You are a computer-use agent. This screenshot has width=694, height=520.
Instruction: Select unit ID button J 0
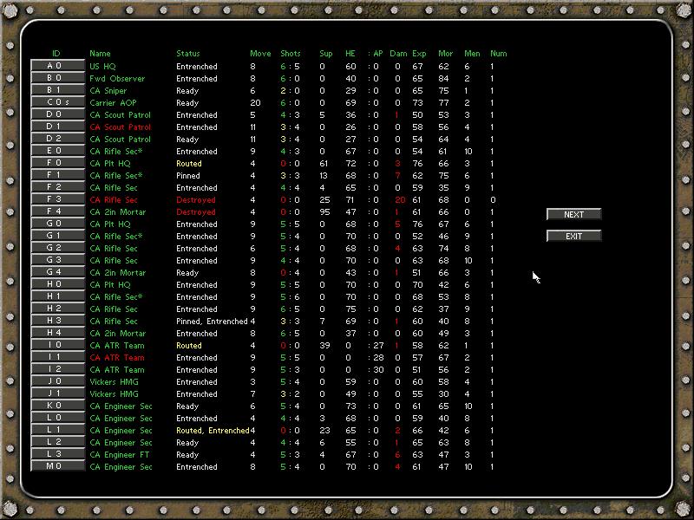57,381
